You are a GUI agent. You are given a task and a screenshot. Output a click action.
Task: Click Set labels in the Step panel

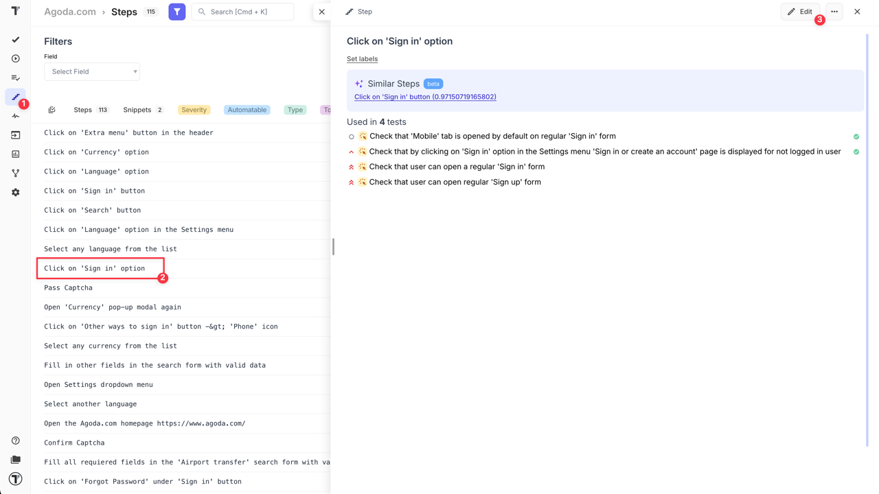362,59
